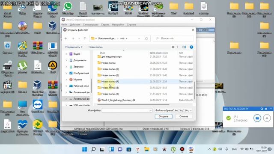Expand the Изображения tree node

[66, 73]
